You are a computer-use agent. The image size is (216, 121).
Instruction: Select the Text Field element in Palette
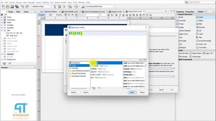tap(201, 47)
